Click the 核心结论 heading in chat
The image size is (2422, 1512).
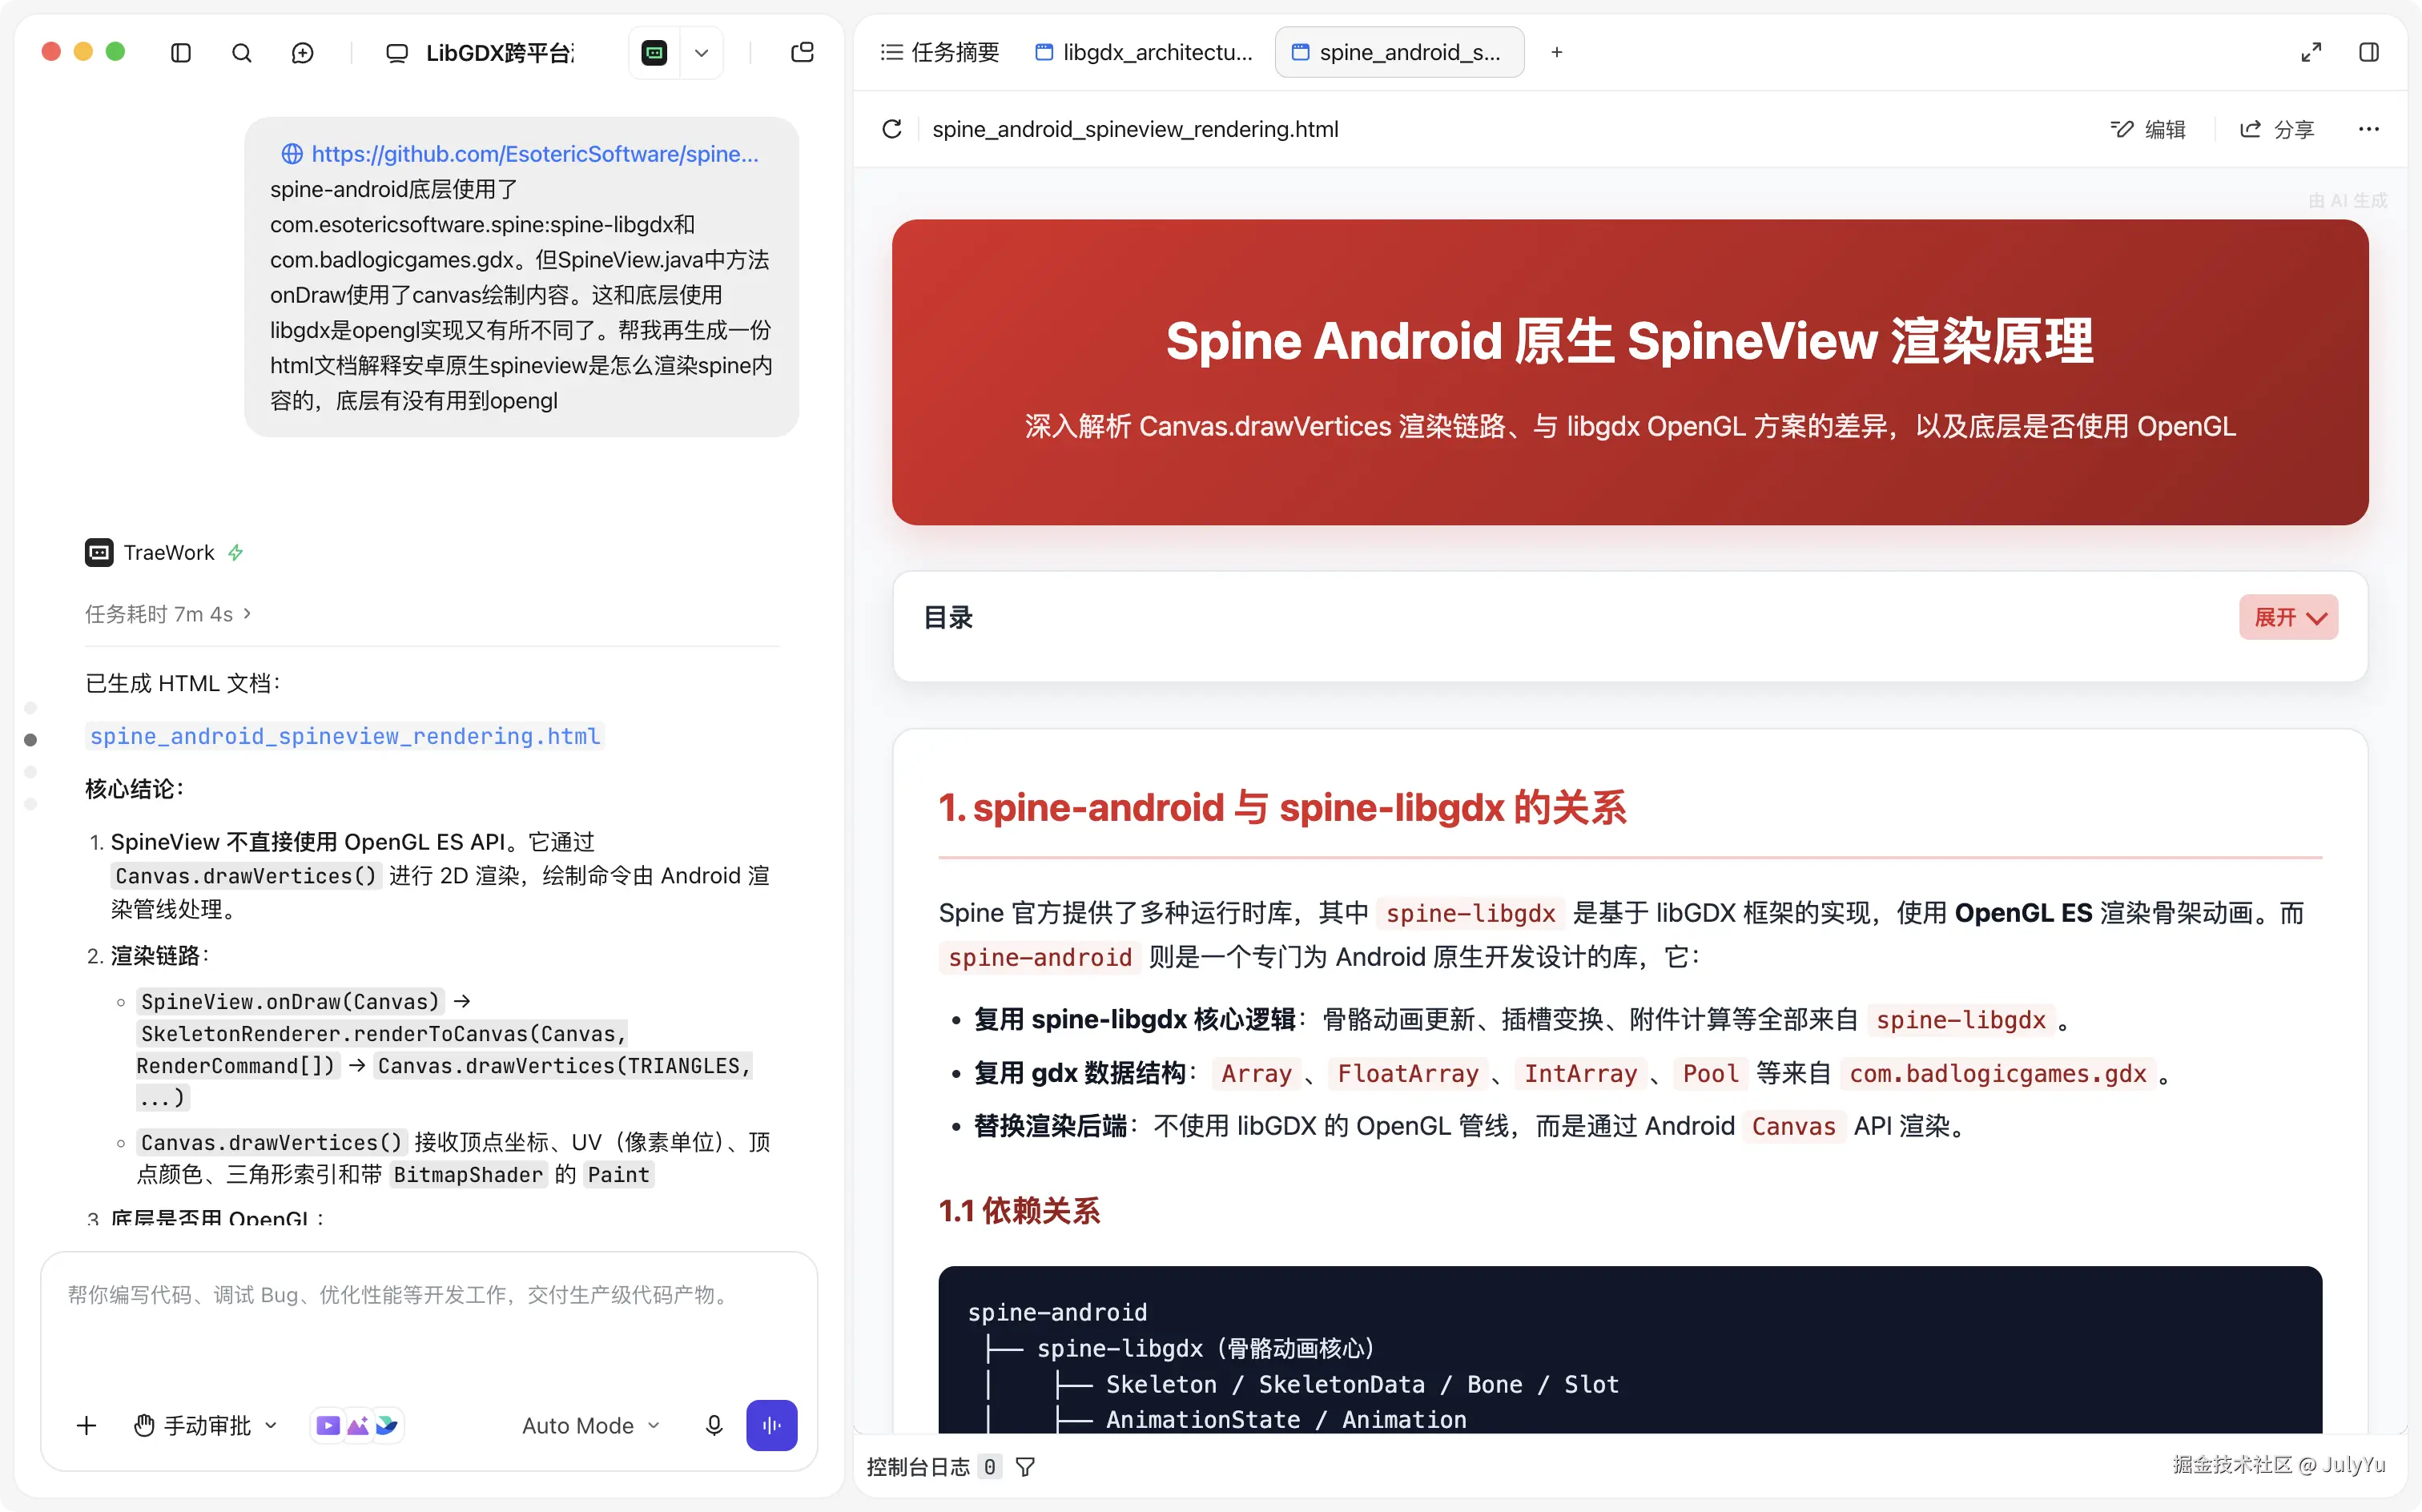(x=135, y=788)
